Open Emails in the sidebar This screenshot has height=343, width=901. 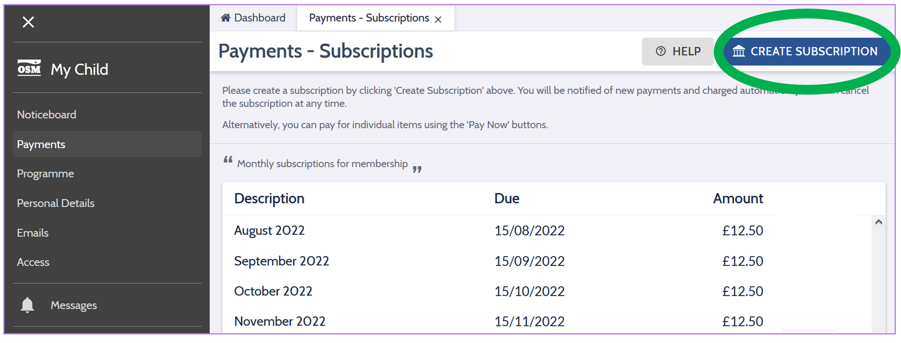pyautogui.click(x=33, y=233)
